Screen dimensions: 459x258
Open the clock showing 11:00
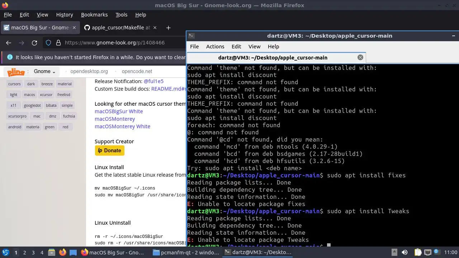click(x=450, y=252)
